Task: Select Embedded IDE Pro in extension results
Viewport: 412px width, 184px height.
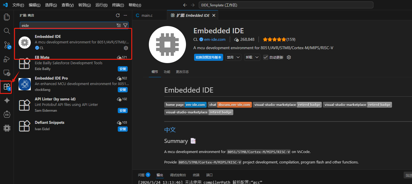Action: 73,84
